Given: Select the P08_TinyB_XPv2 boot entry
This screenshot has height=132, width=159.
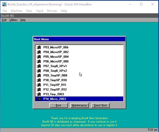Looking at the screenshot, I should [79, 71].
